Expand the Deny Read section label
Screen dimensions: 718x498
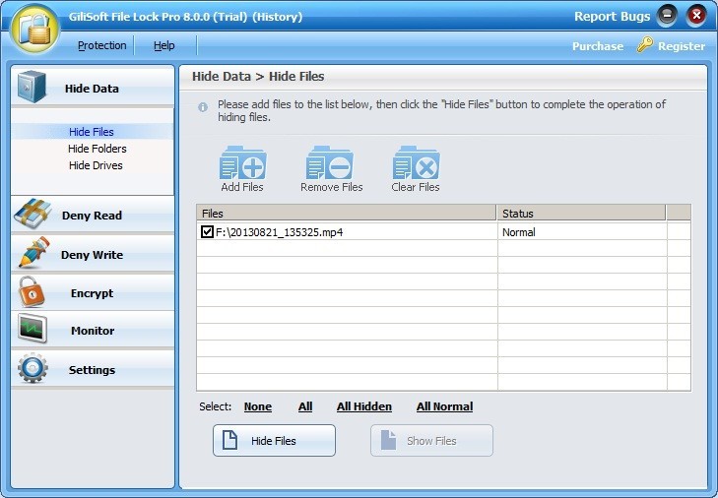click(x=92, y=216)
